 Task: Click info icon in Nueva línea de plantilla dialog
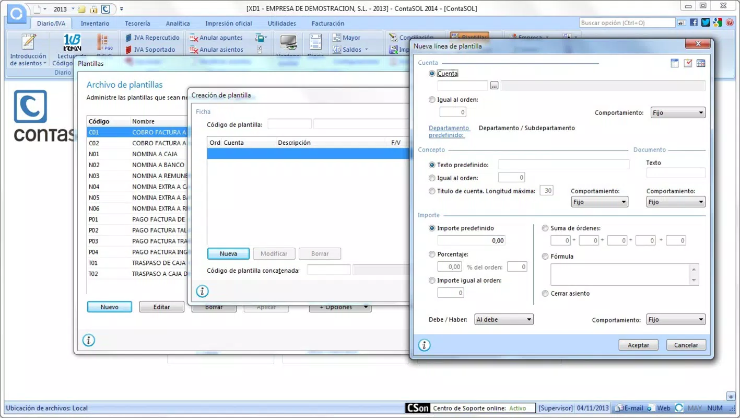[x=425, y=345]
